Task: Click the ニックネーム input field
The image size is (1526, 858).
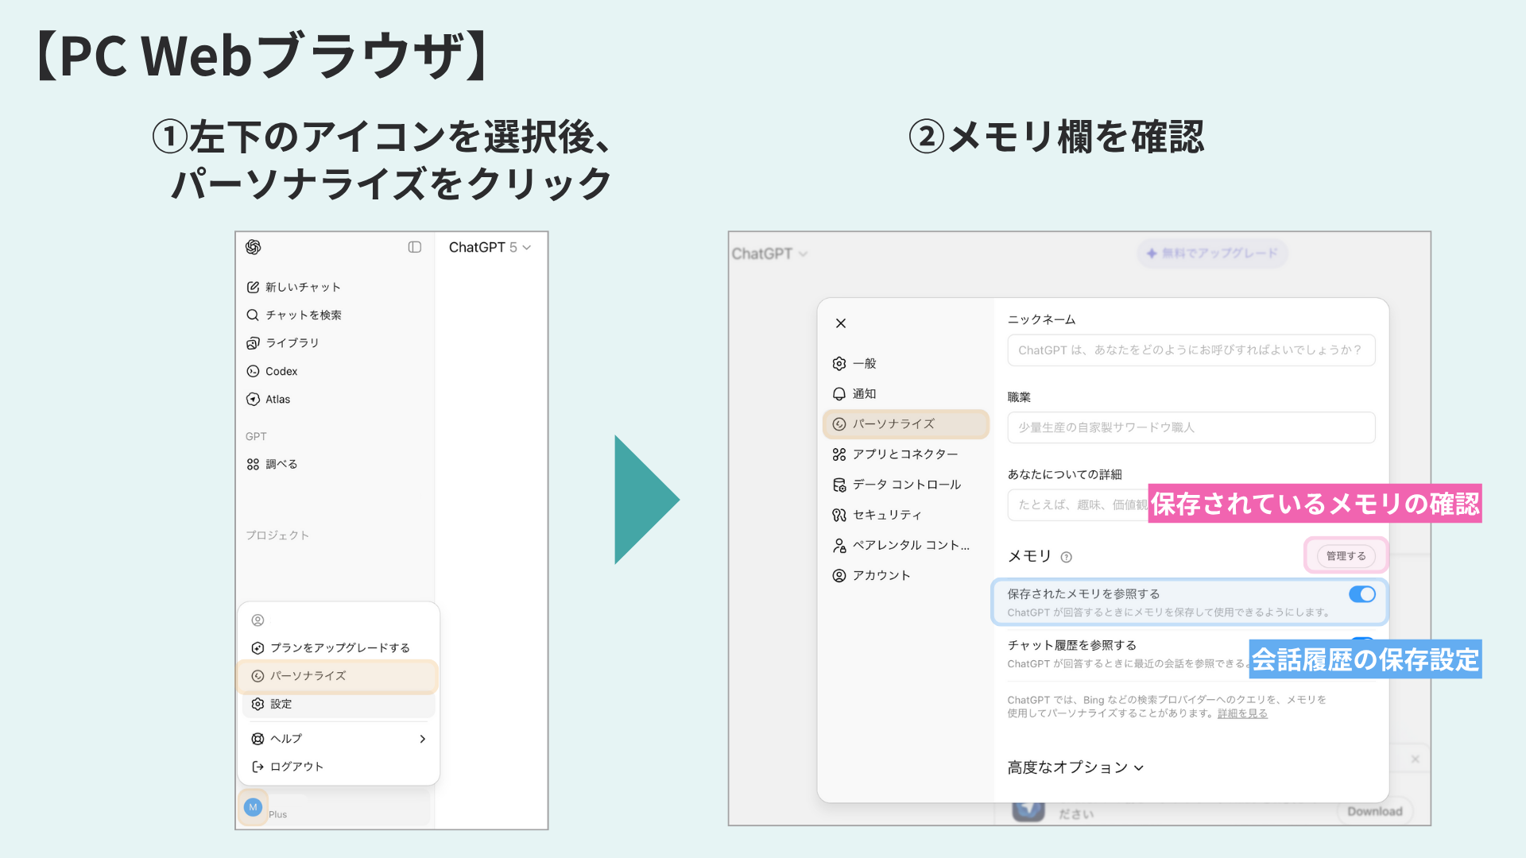Action: tap(1190, 350)
